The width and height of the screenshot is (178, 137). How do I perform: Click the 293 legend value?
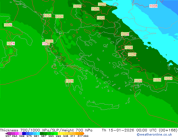click(51, 136)
